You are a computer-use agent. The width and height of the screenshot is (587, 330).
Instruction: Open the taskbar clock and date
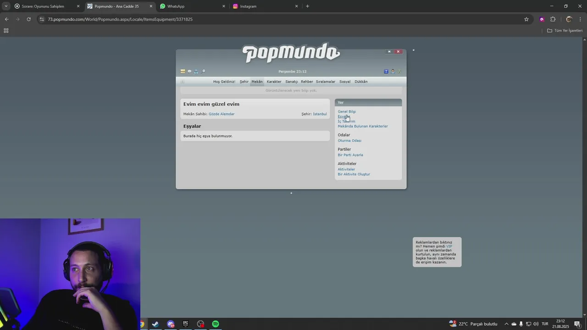pos(560,324)
